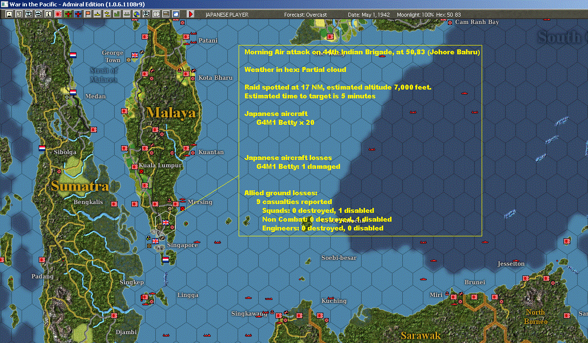
Task: Select Japanese flag at Bengkalis
Action: click(114, 204)
